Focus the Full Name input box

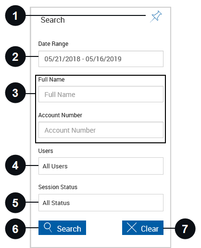pos(101,94)
